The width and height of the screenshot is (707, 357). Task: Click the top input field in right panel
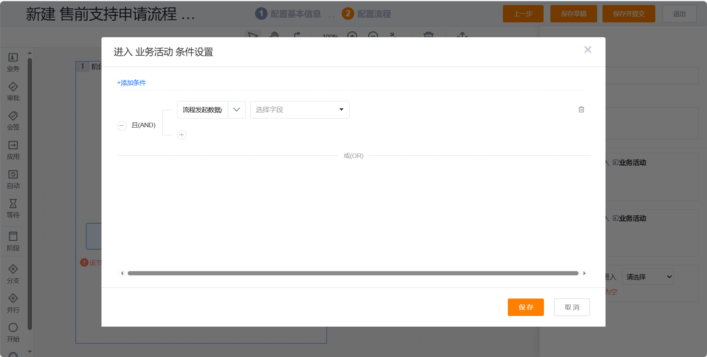[652, 76]
